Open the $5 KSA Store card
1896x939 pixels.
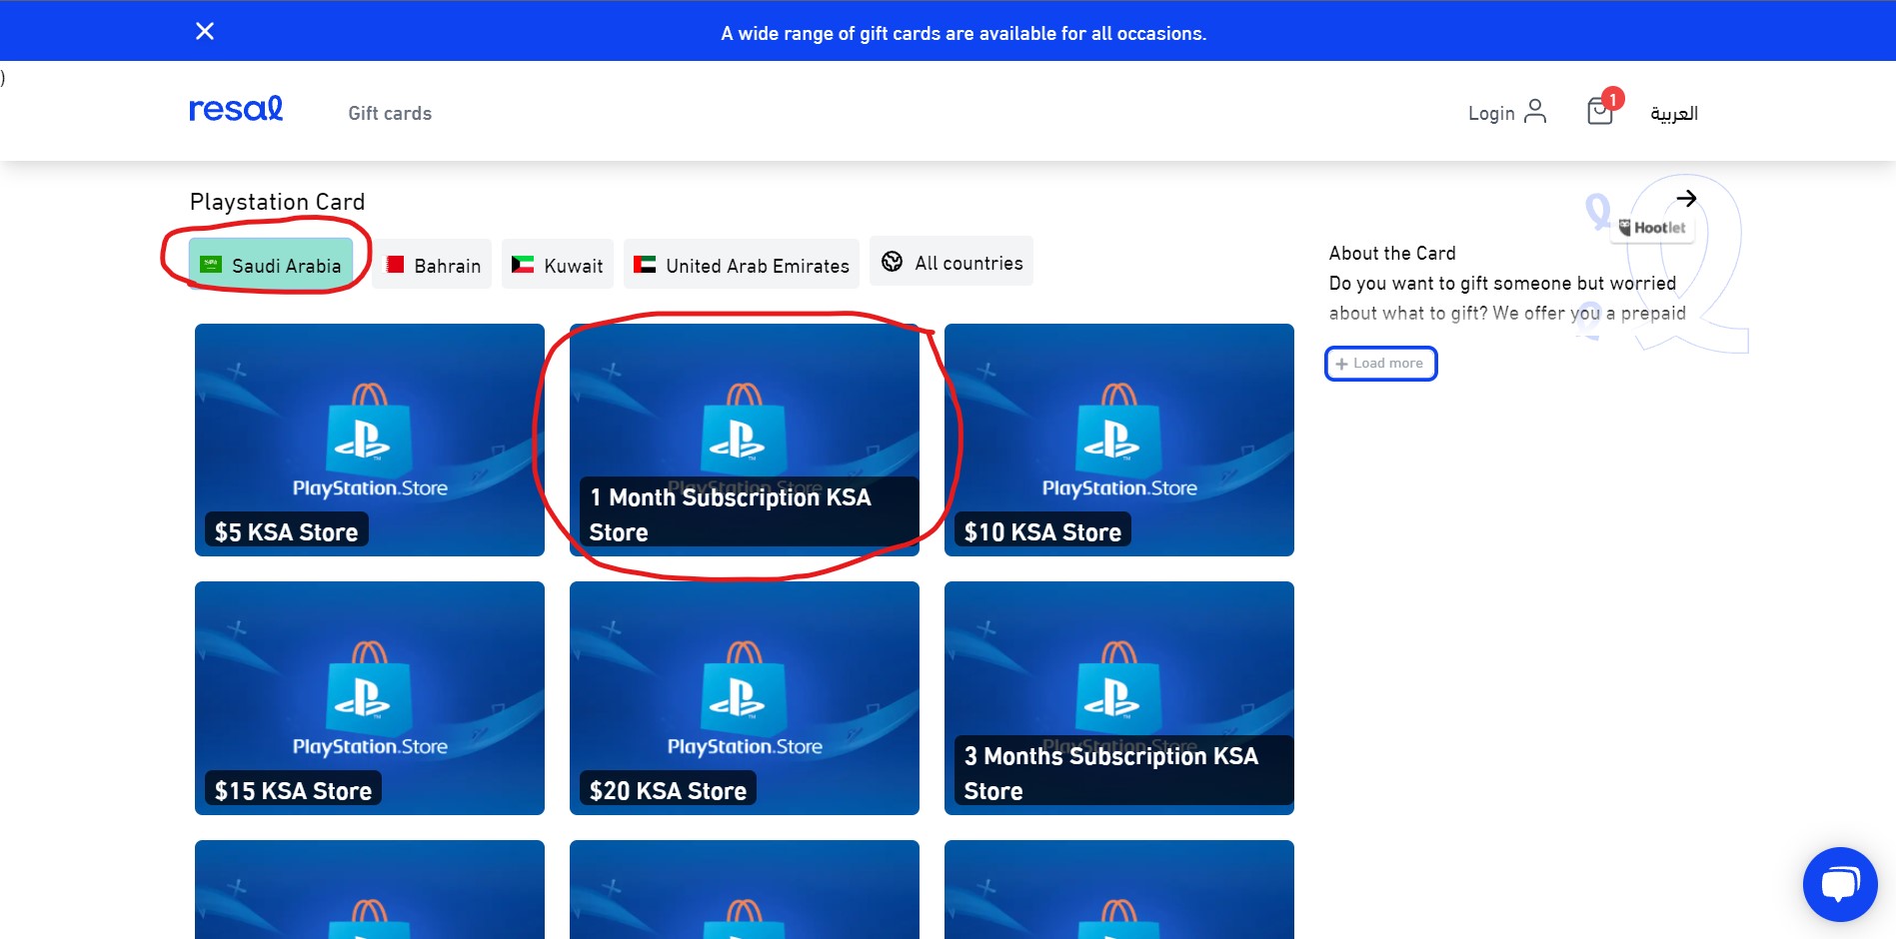370,440
